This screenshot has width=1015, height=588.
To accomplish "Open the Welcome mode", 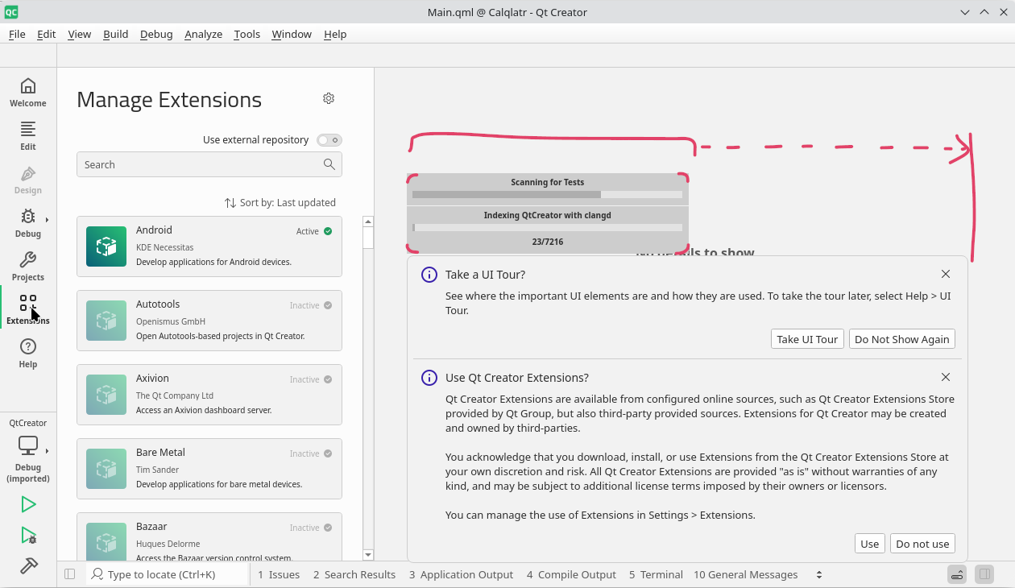I will point(28,92).
